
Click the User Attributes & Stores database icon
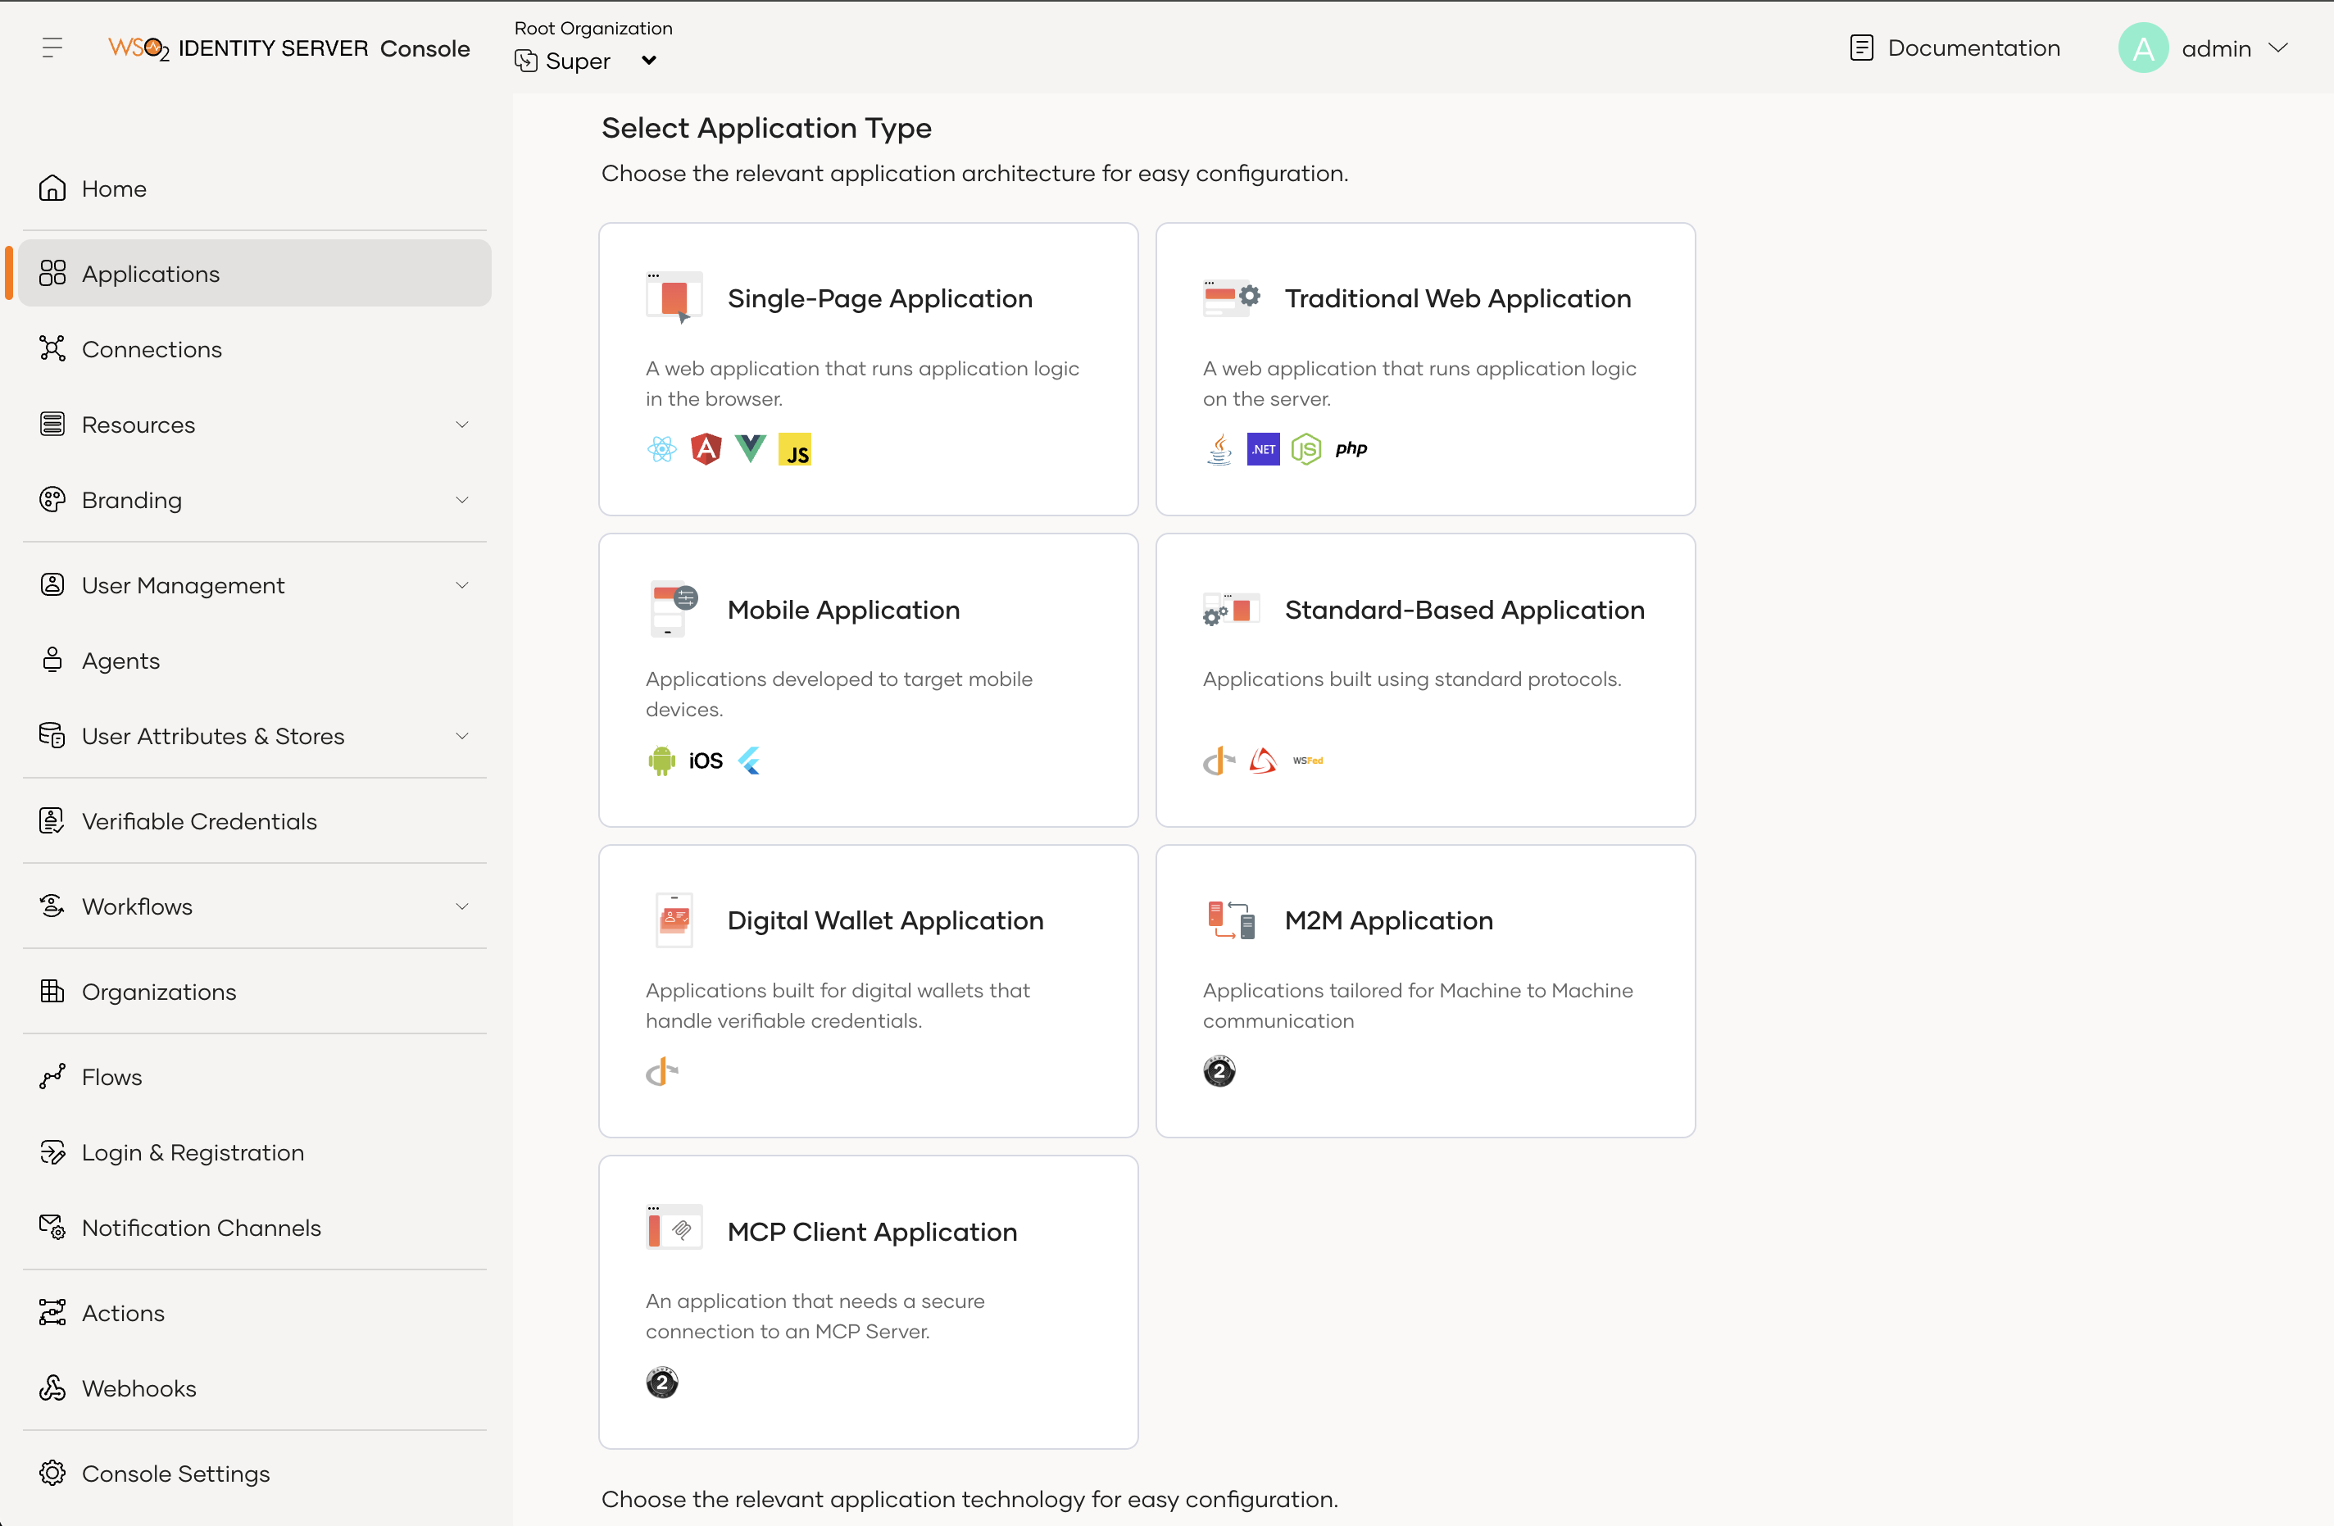coord(52,735)
